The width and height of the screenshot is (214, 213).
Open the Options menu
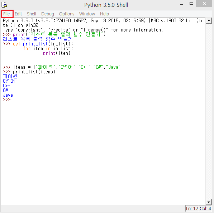pyautogui.click(x=67, y=14)
